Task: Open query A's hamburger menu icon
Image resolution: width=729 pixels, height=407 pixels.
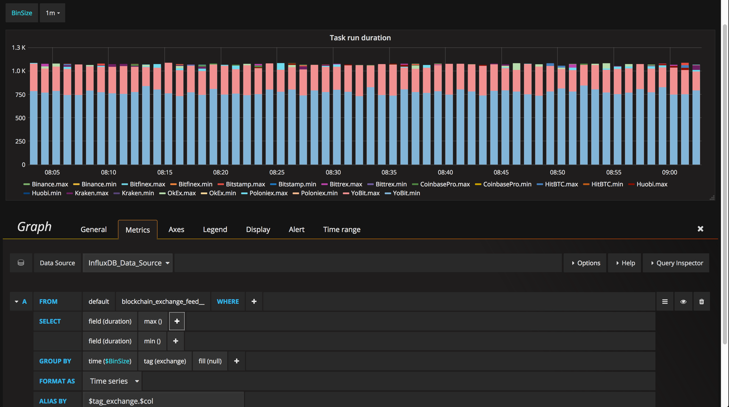Action: click(665, 302)
